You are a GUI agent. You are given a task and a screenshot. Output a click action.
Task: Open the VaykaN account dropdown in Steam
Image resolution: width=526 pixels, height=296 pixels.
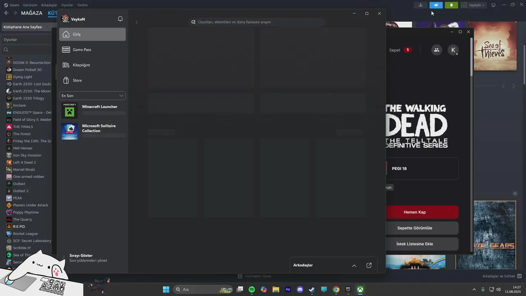pyautogui.click(x=473, y=5)
